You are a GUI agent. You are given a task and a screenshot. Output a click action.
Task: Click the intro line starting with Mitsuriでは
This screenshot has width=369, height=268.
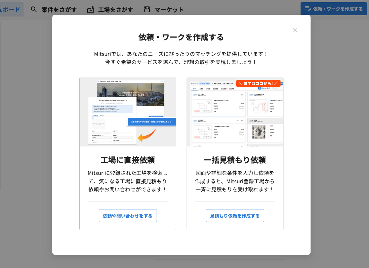[x=181, y=54]
